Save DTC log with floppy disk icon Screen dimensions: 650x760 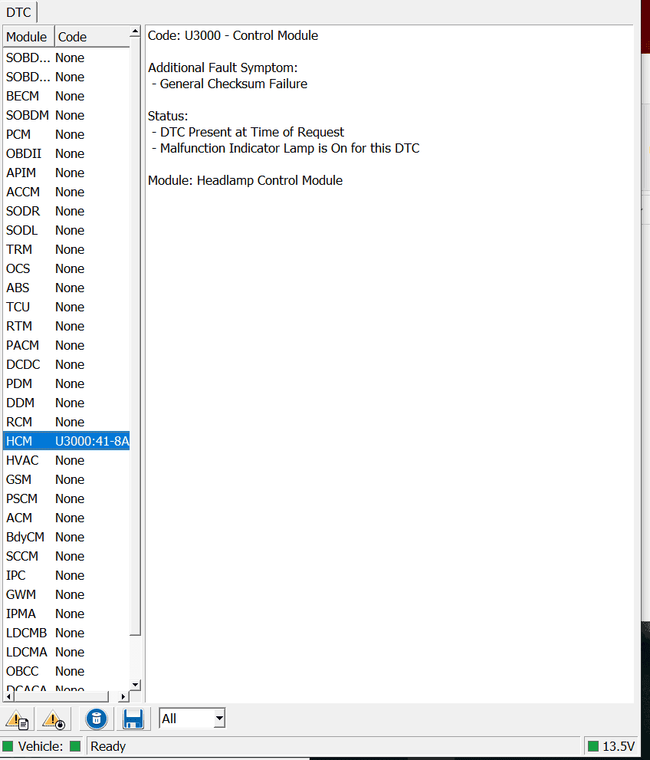pos(133,719)
